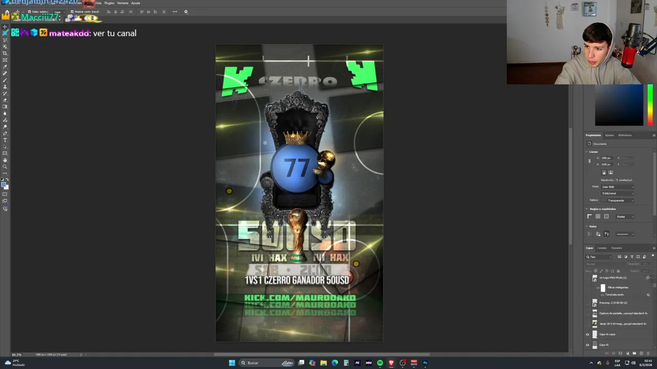Toggle the canvas width-height link icon
The image size is (657, 369).
point(589,161)
